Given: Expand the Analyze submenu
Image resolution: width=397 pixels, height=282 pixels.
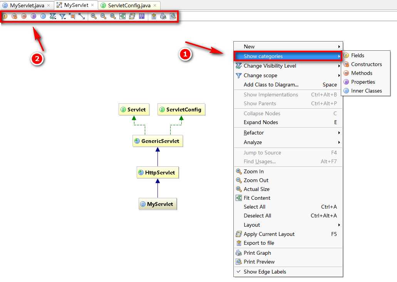Looking at the screenshot, I should coord(288,142).
